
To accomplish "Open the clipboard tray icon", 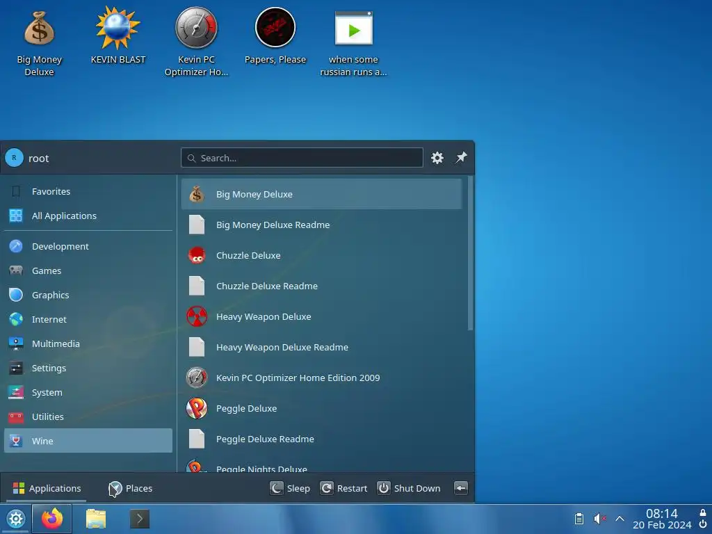I will tap(579, 519).
